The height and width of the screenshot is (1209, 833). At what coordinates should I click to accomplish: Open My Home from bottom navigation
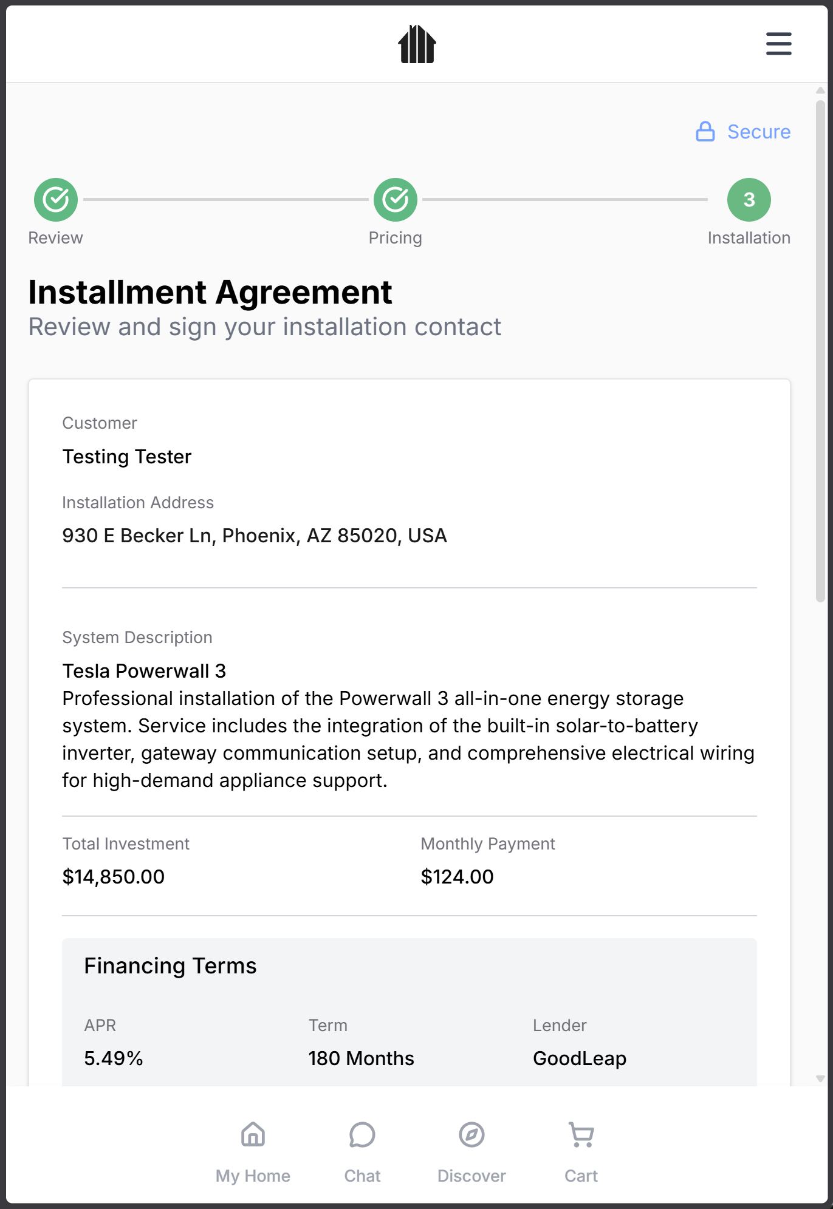point(253,1134)
